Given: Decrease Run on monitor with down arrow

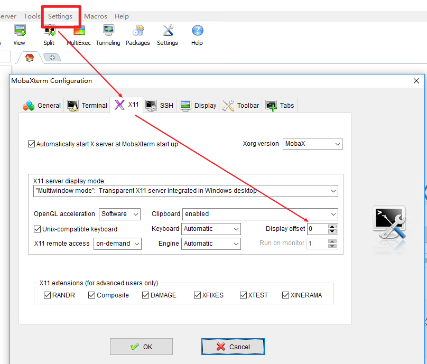Looking at the screenshot, I should pos(332,246).
